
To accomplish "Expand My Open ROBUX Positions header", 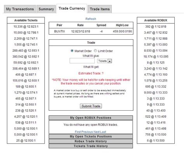I will click(x=91, y=118).
